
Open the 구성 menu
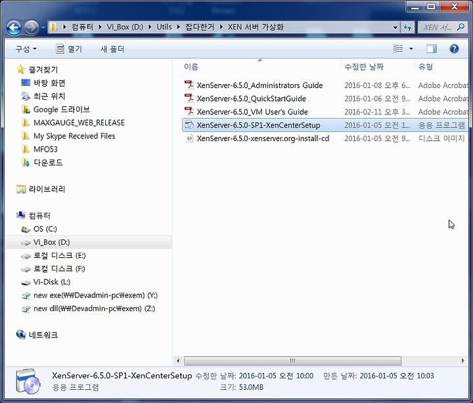point(26,49)
